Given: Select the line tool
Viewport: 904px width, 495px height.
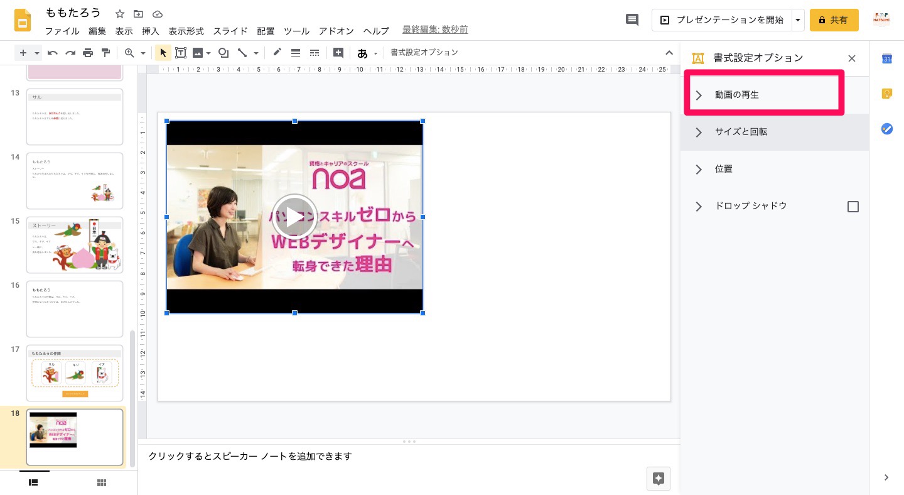Looking at the screenshot, I should tap(242, 53).
